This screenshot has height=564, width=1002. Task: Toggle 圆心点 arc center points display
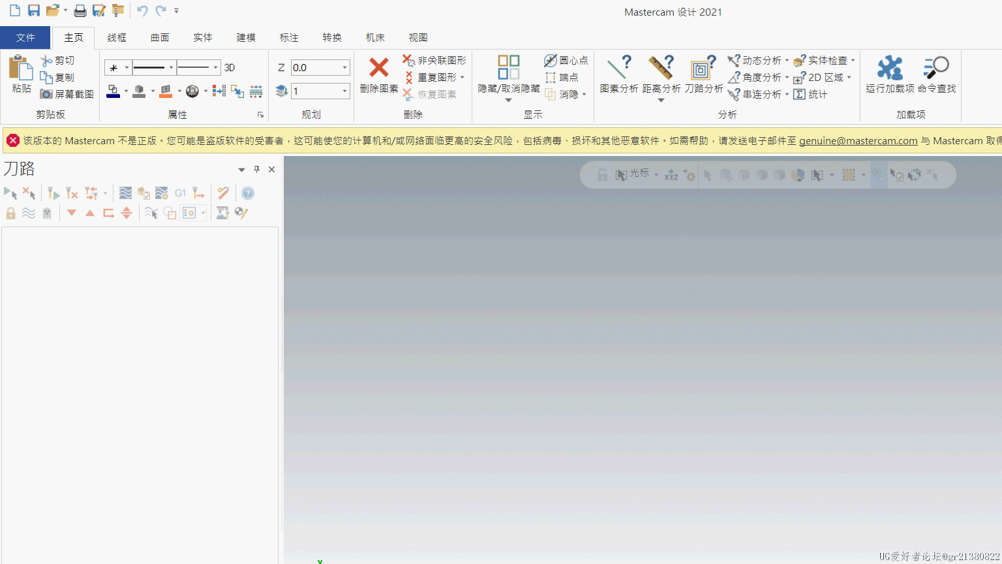566,60
